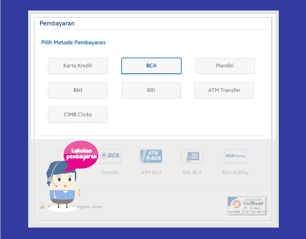Viewport: 306px width, 239px height.
Task: Choose CIMB Clicks payment method
Action: tap(78, 115)
